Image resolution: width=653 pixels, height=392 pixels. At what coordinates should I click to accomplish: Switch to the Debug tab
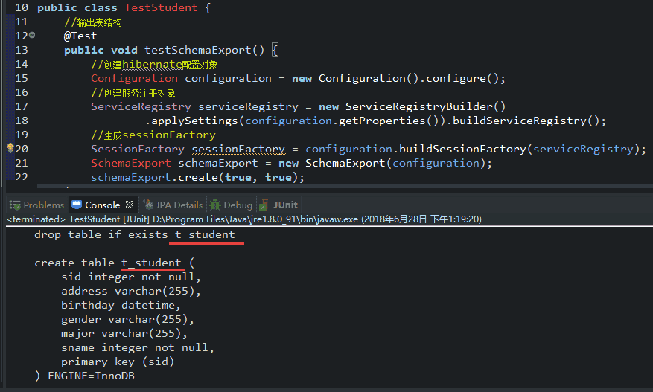[x=232, y=205]
